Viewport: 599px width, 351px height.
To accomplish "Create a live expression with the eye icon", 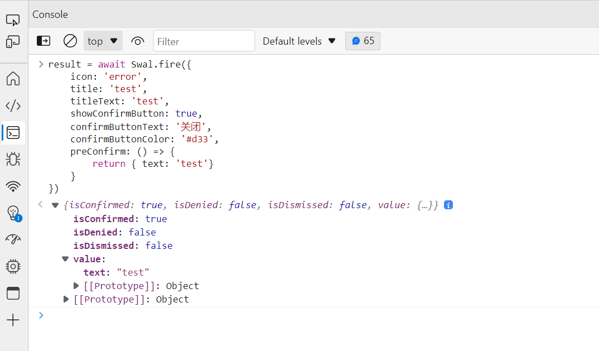I will (x=138, y=41).
